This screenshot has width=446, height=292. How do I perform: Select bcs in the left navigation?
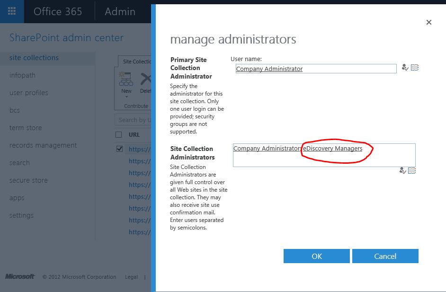15,110
